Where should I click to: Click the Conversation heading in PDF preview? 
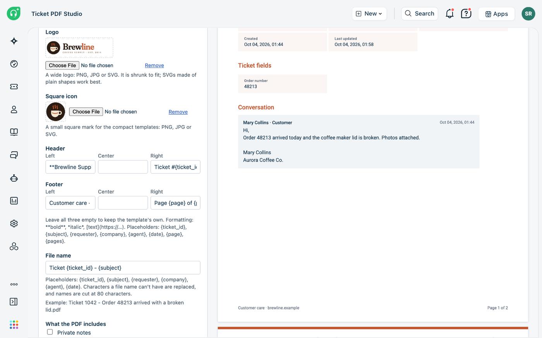pyautogui.click(x=256, y=107)
